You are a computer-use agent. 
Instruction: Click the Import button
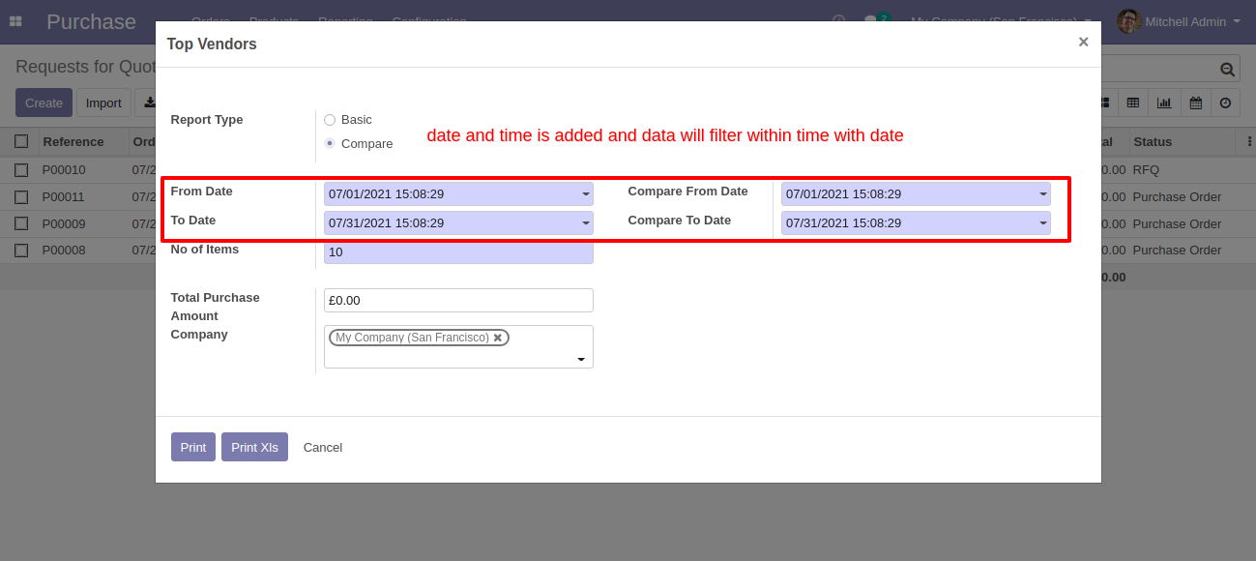click(103, 103)
